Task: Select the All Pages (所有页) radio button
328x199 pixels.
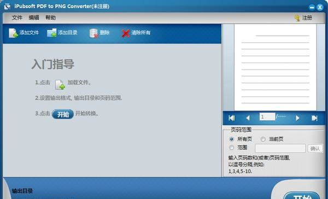Action: coord(232,139)
